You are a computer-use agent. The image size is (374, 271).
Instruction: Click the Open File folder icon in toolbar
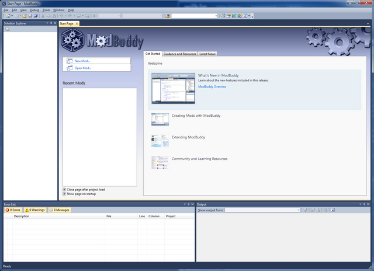coord(25,16)
